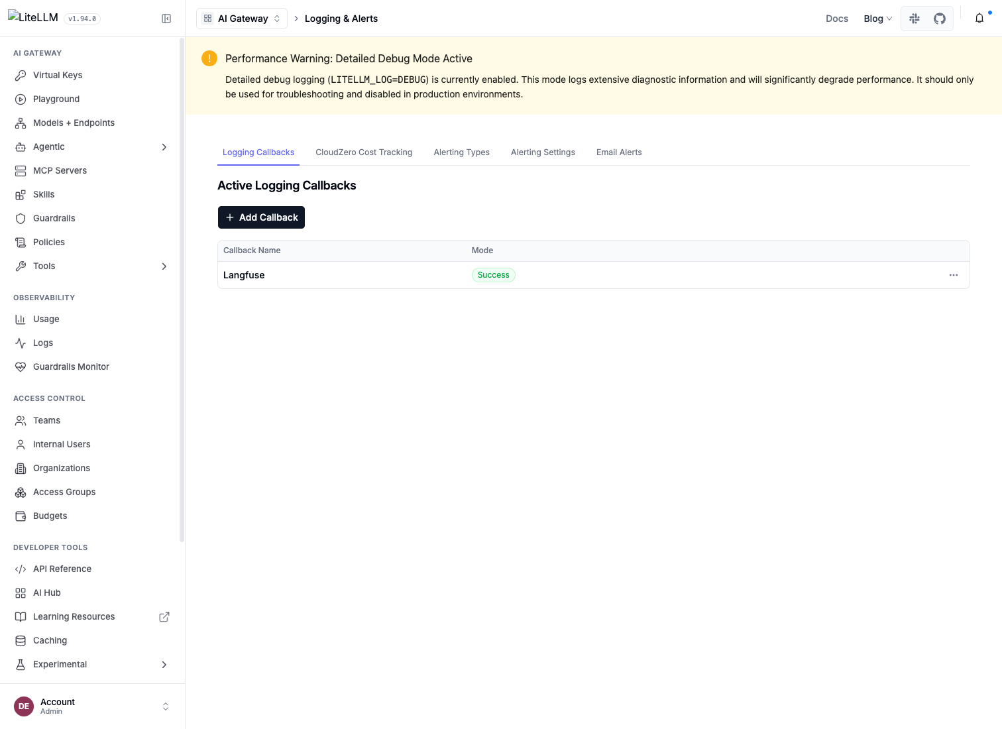Click the Access Groups icon
Viewport: 1002px width, 729px height.
click(21, 492)
